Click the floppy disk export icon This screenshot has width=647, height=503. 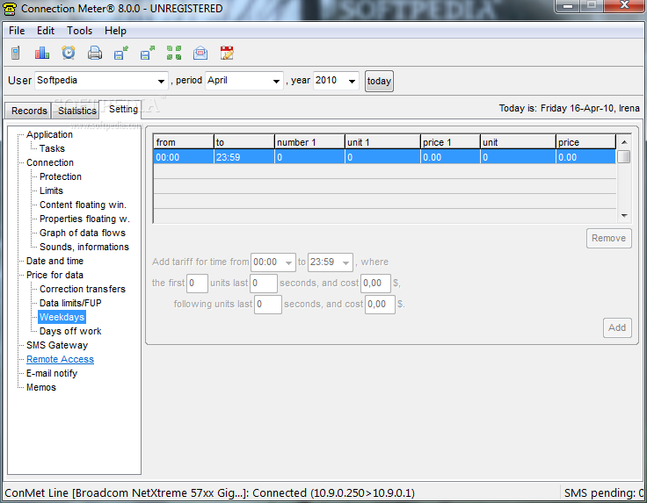click(x=148, y=53)
